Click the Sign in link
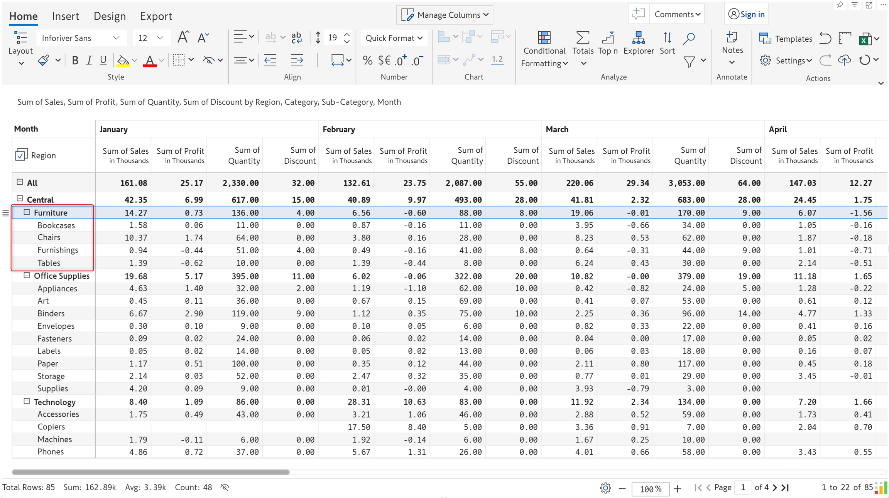The image size is (889, 498). pyautogui.click(x=747, y=14)
